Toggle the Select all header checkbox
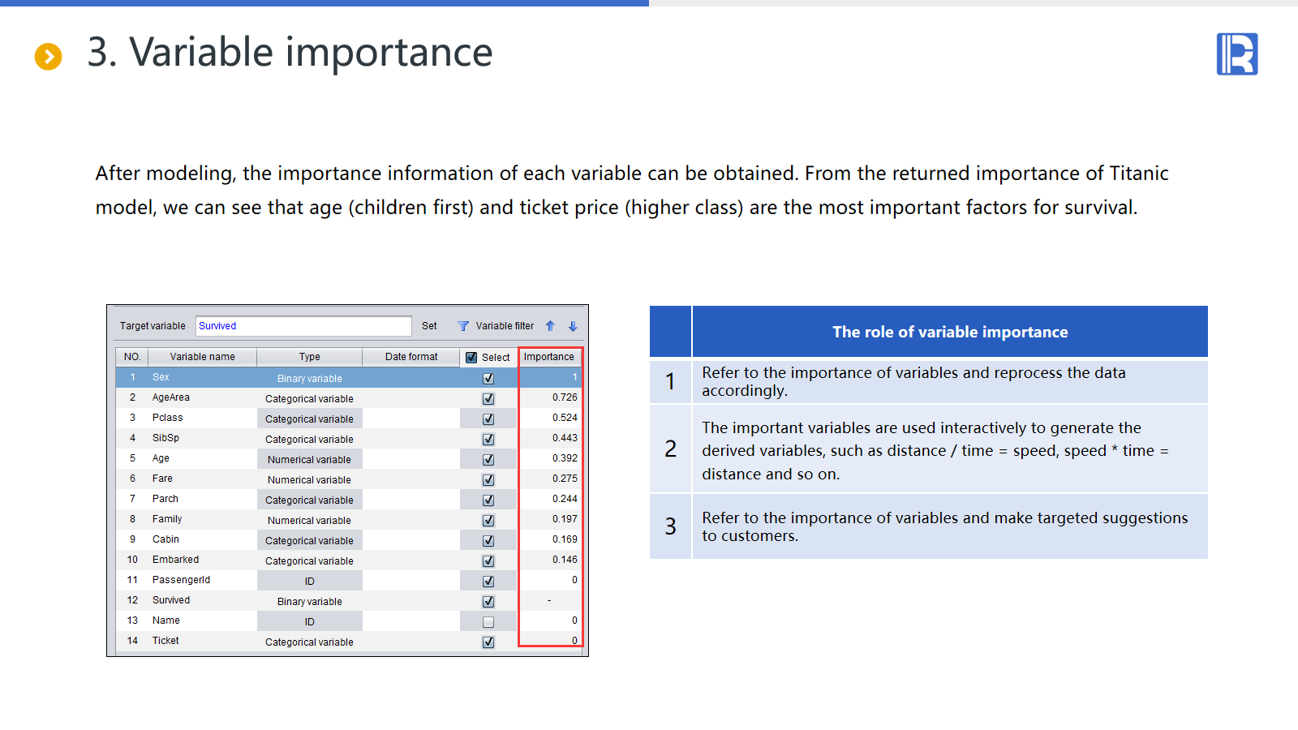The image size is (1298, 730). coord(471,358)
